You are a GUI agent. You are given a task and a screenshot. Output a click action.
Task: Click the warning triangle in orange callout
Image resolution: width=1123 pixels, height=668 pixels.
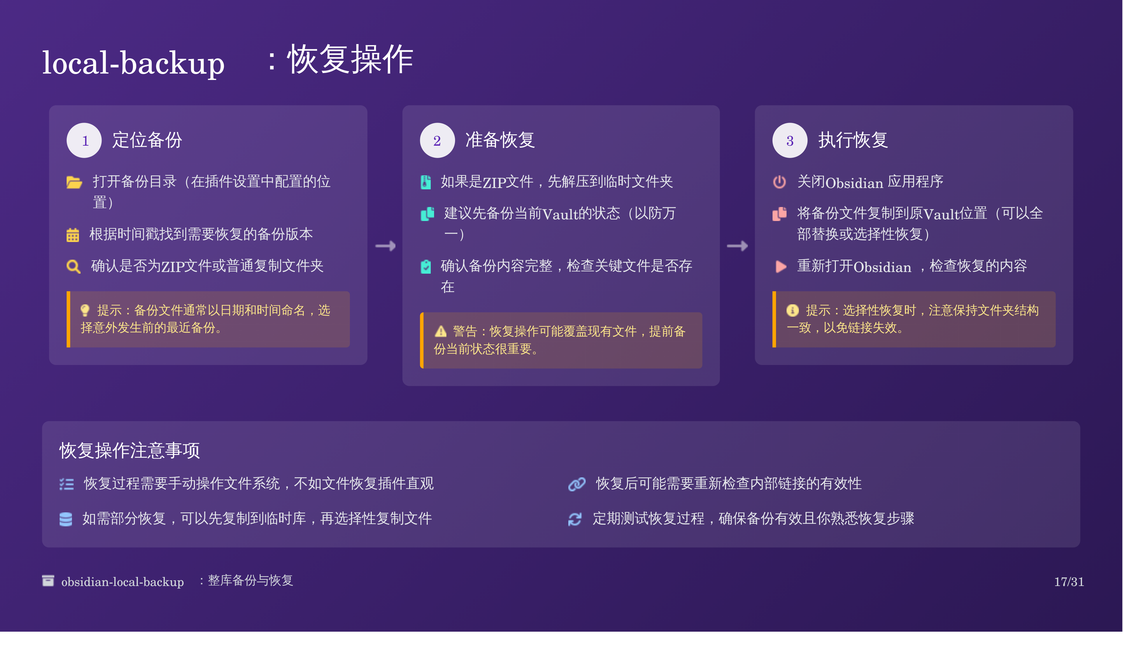point(440,332)
